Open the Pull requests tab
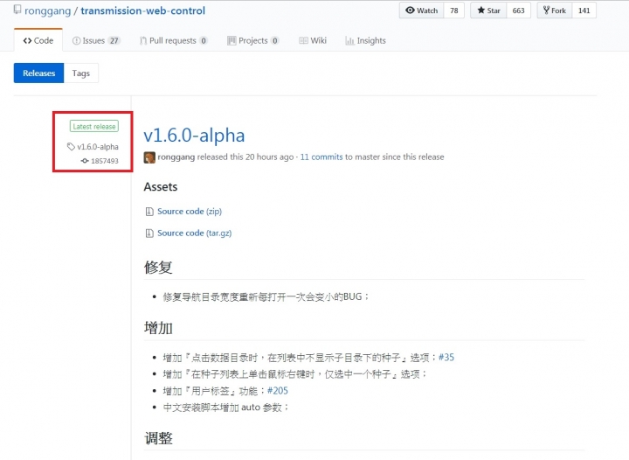 173,40
